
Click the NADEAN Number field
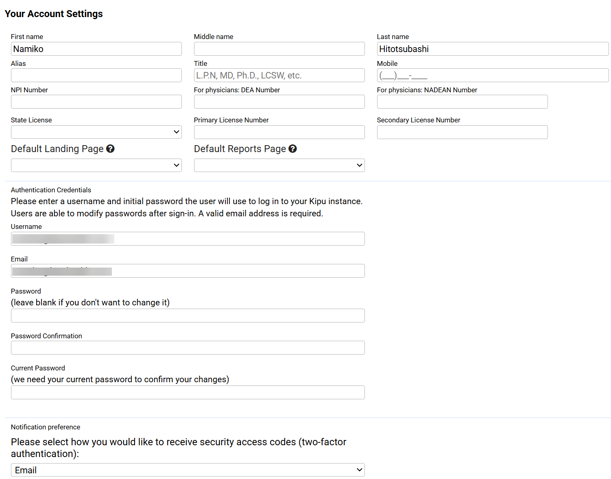462,102
